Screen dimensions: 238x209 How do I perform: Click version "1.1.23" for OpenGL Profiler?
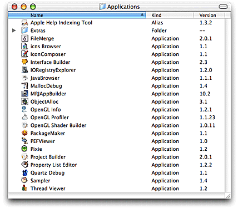pyautogui.click(x=207, y=118)
